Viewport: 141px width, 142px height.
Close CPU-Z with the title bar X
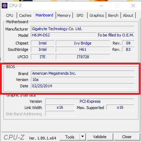(x=133, y=6)
